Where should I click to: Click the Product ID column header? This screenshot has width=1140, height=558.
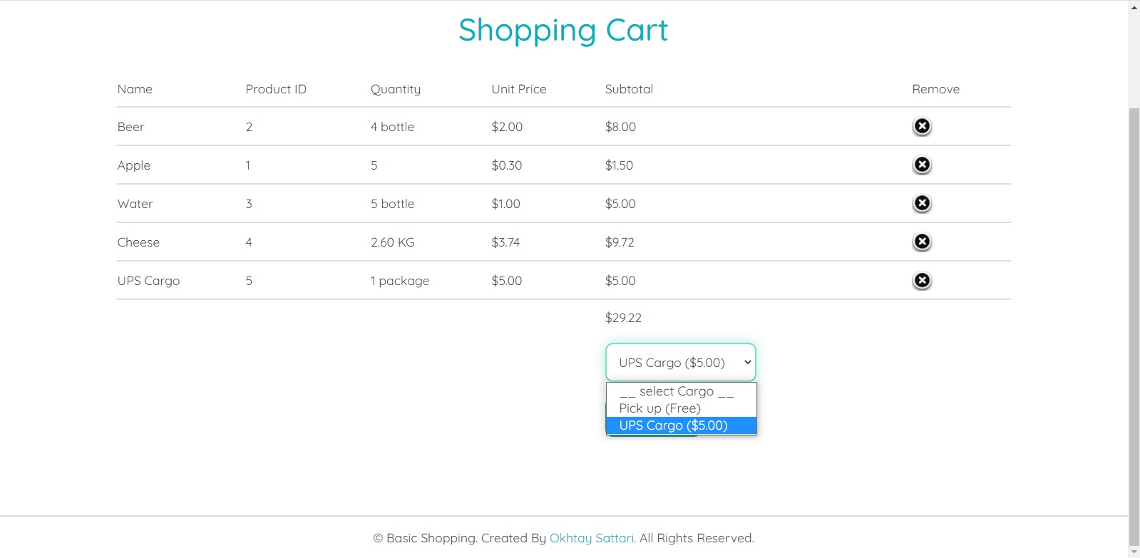click(276, 89)
